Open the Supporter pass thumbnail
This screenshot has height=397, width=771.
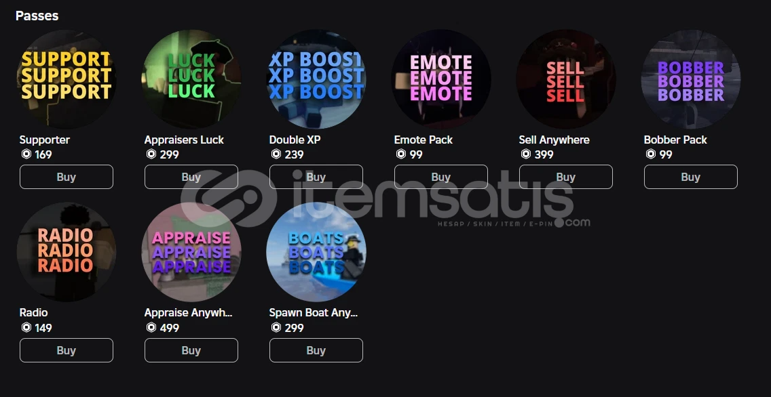click(67, 79)
